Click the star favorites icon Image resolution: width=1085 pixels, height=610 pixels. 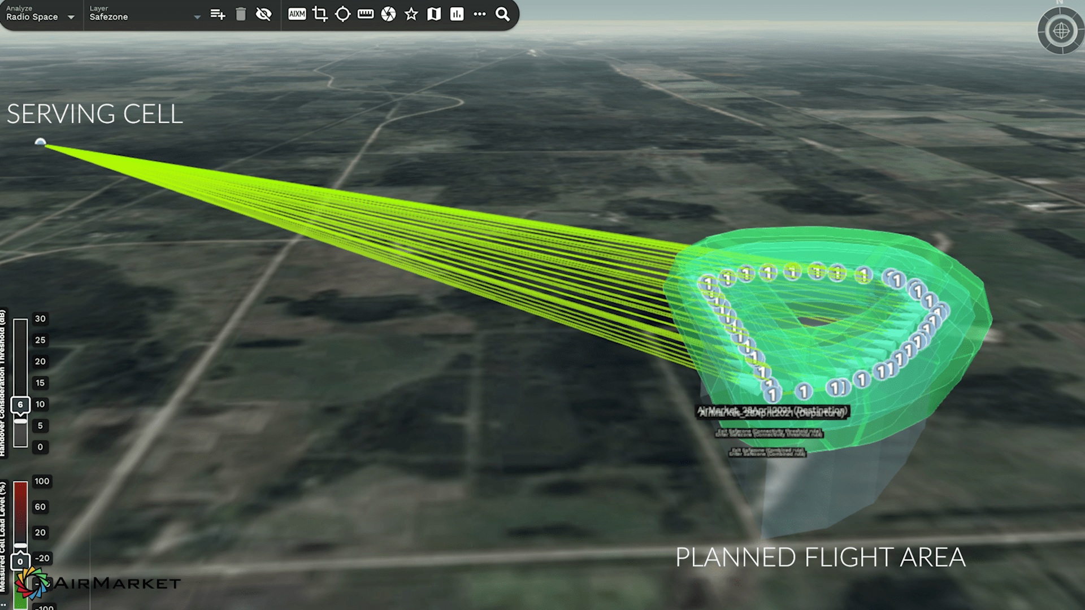[x=411, y=15]
